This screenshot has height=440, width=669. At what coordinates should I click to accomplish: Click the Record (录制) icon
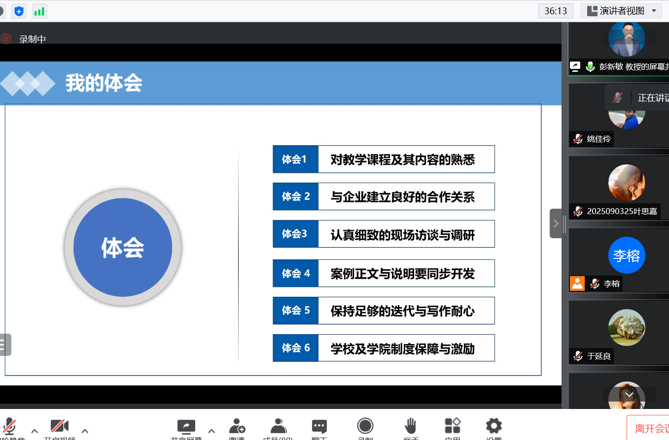[365, 427]
